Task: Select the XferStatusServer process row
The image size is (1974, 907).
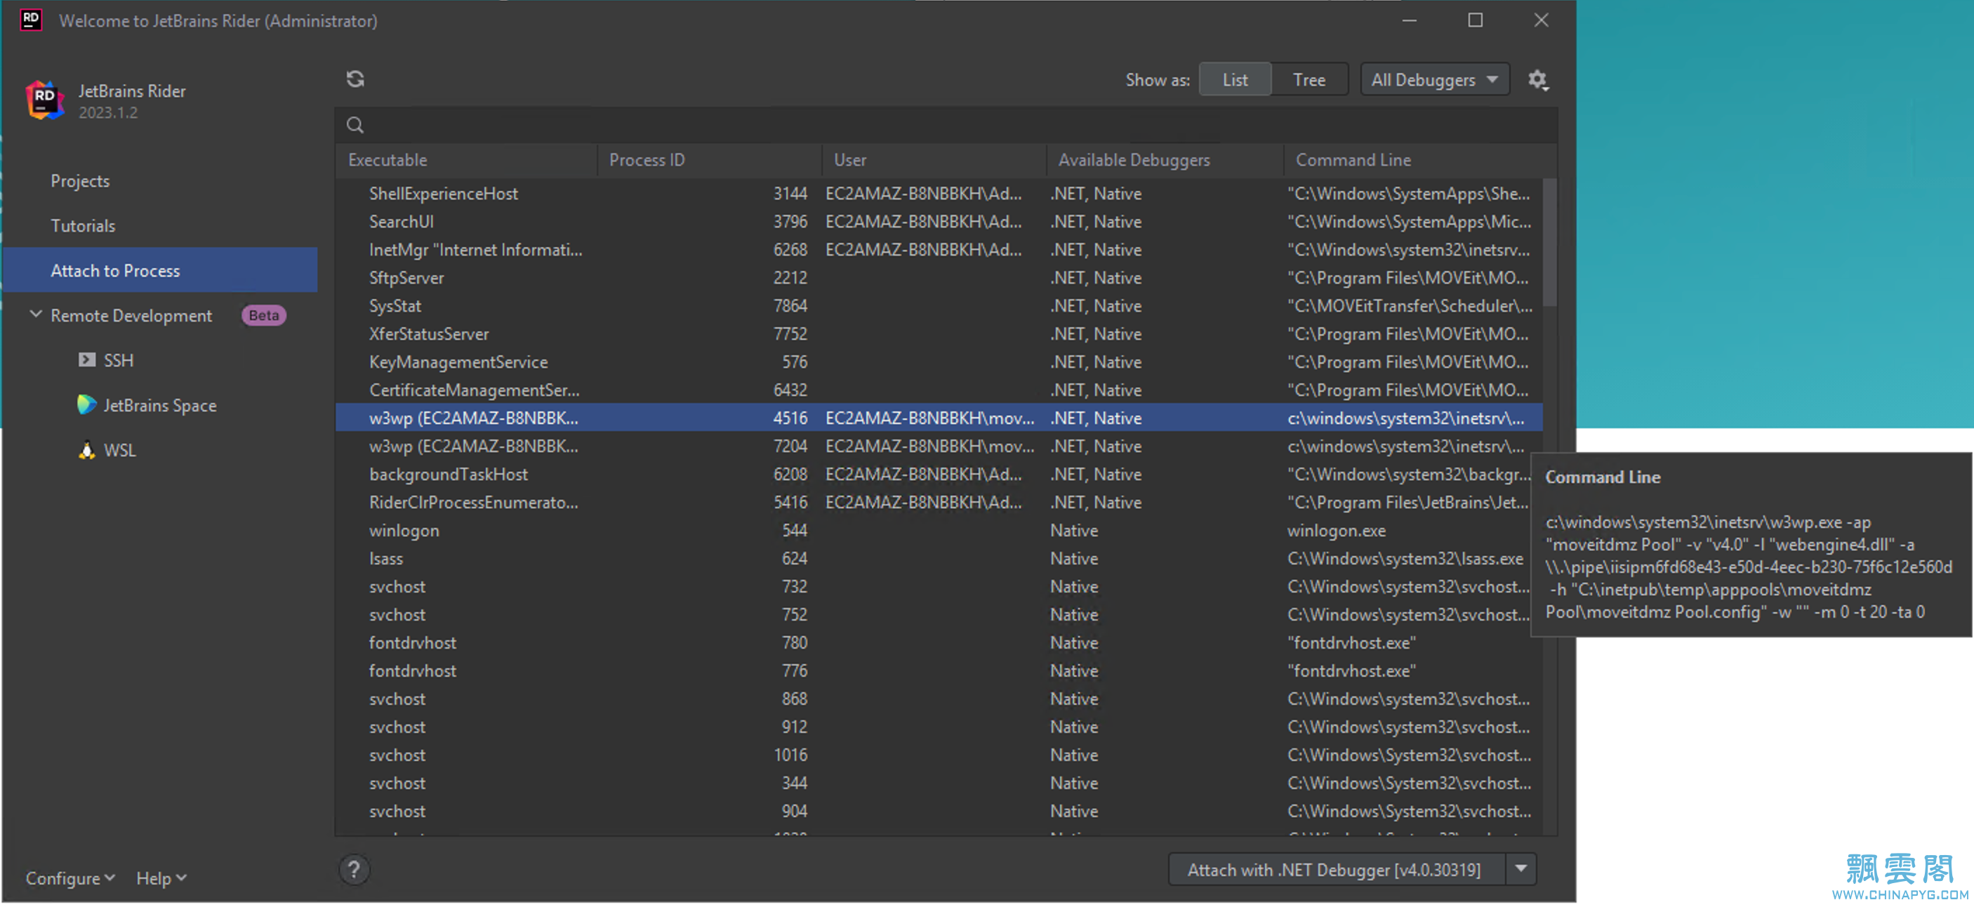Action: tap(939, 334)
